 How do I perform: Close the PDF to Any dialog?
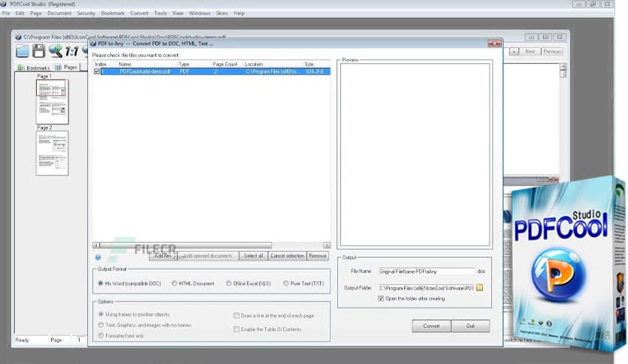coord(494,44)
